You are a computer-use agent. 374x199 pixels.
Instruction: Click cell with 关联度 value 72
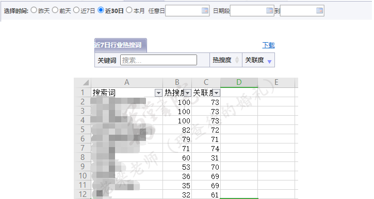[x=206, y=130]
